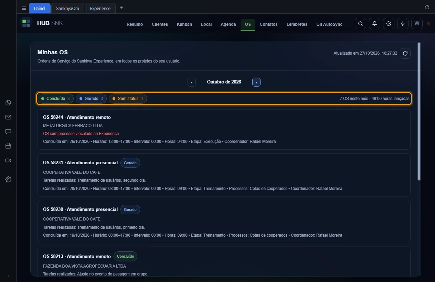The width and height of the screenshot is (435, 282).
Task: Open the Agenda navigation item
Action: click(x=228, y=24)
